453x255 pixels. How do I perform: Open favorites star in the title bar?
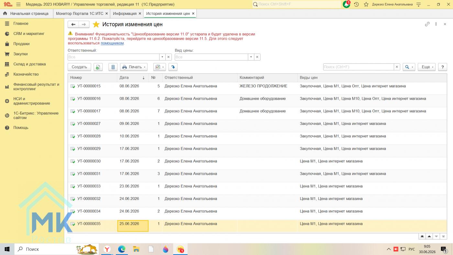tap(366, 4)
